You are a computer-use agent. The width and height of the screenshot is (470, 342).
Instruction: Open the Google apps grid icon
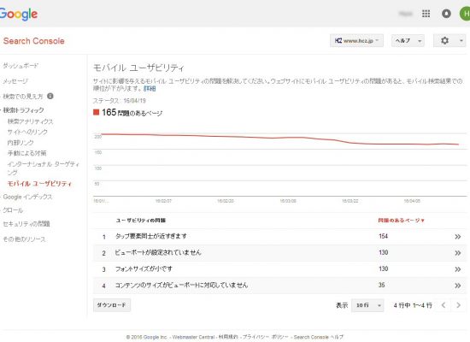426,14
